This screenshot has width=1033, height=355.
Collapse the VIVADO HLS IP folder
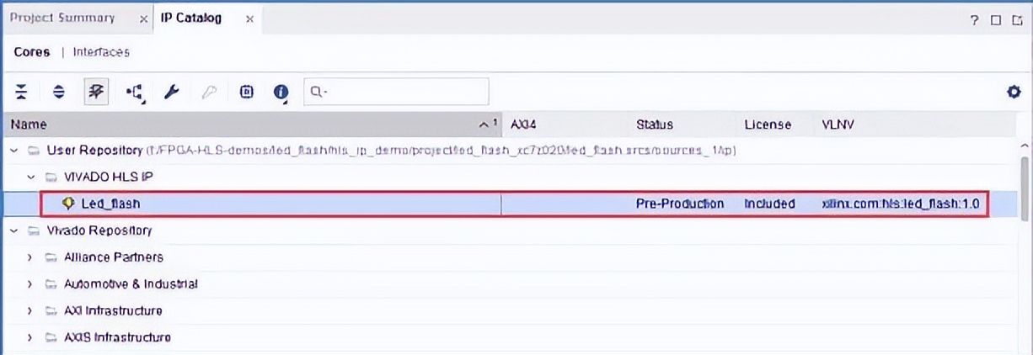(30, 177)
